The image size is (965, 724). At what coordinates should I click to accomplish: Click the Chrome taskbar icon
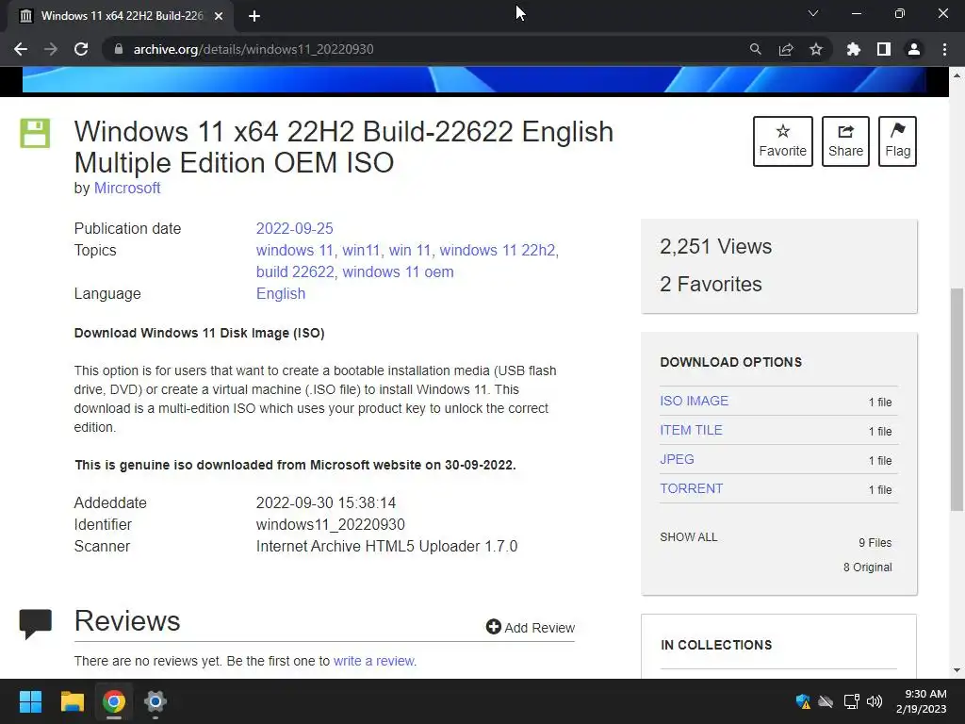114,701
